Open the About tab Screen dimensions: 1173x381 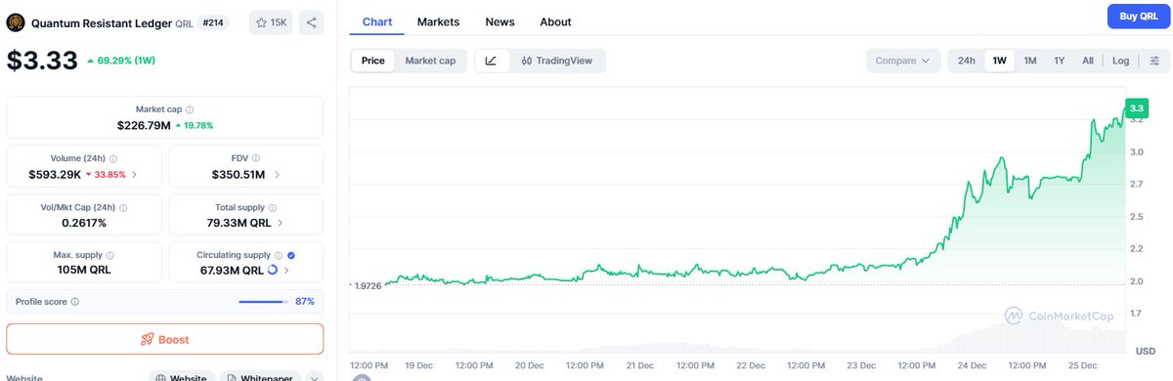coord(555,21)
